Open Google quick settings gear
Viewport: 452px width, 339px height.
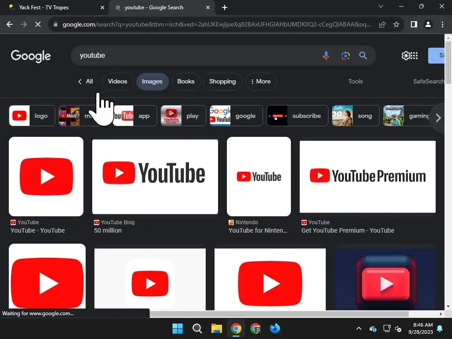tap(406, 55)
